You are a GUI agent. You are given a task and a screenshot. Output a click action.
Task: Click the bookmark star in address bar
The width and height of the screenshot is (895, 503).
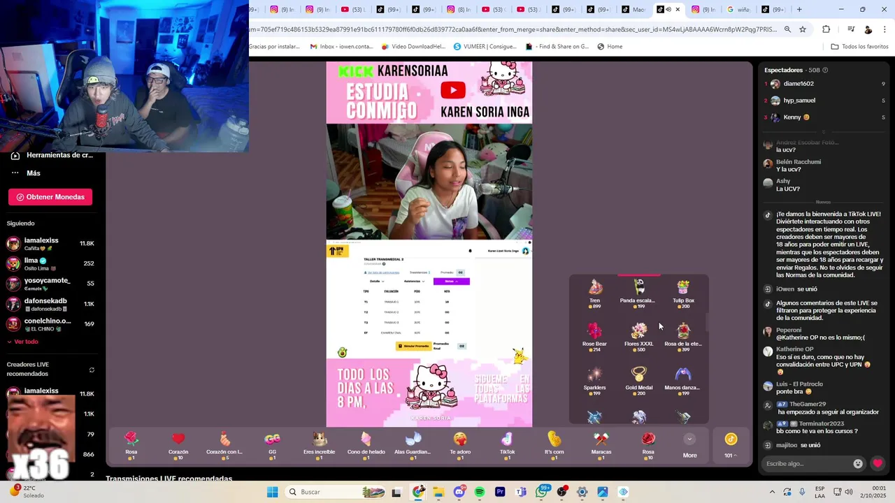coord(803,29)
